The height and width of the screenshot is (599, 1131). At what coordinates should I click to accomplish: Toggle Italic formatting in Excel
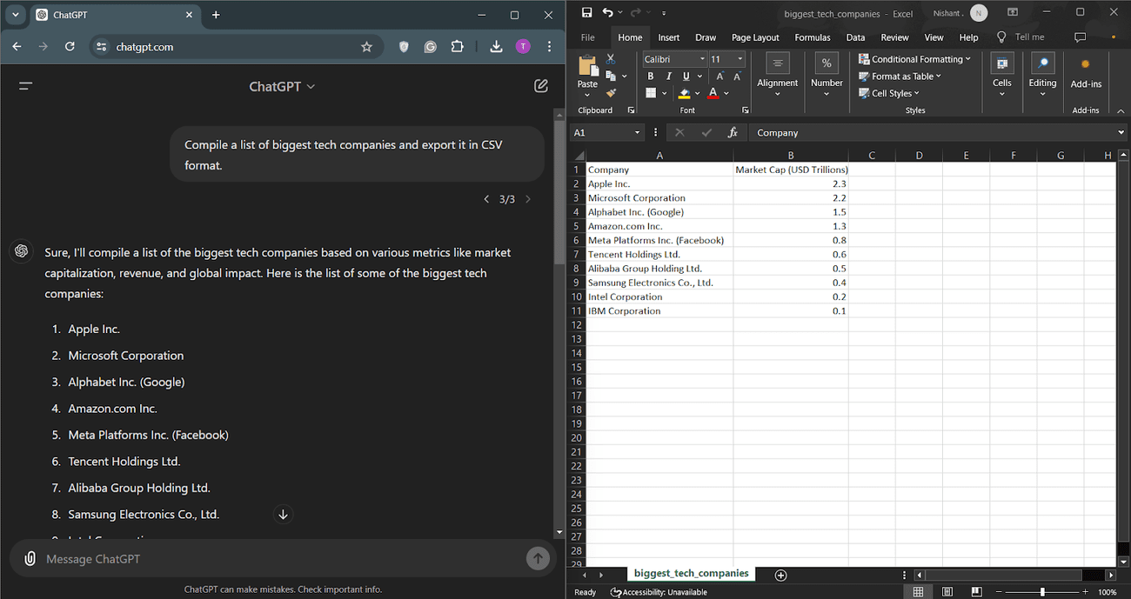pyautogui.click(x=668, y=77)
